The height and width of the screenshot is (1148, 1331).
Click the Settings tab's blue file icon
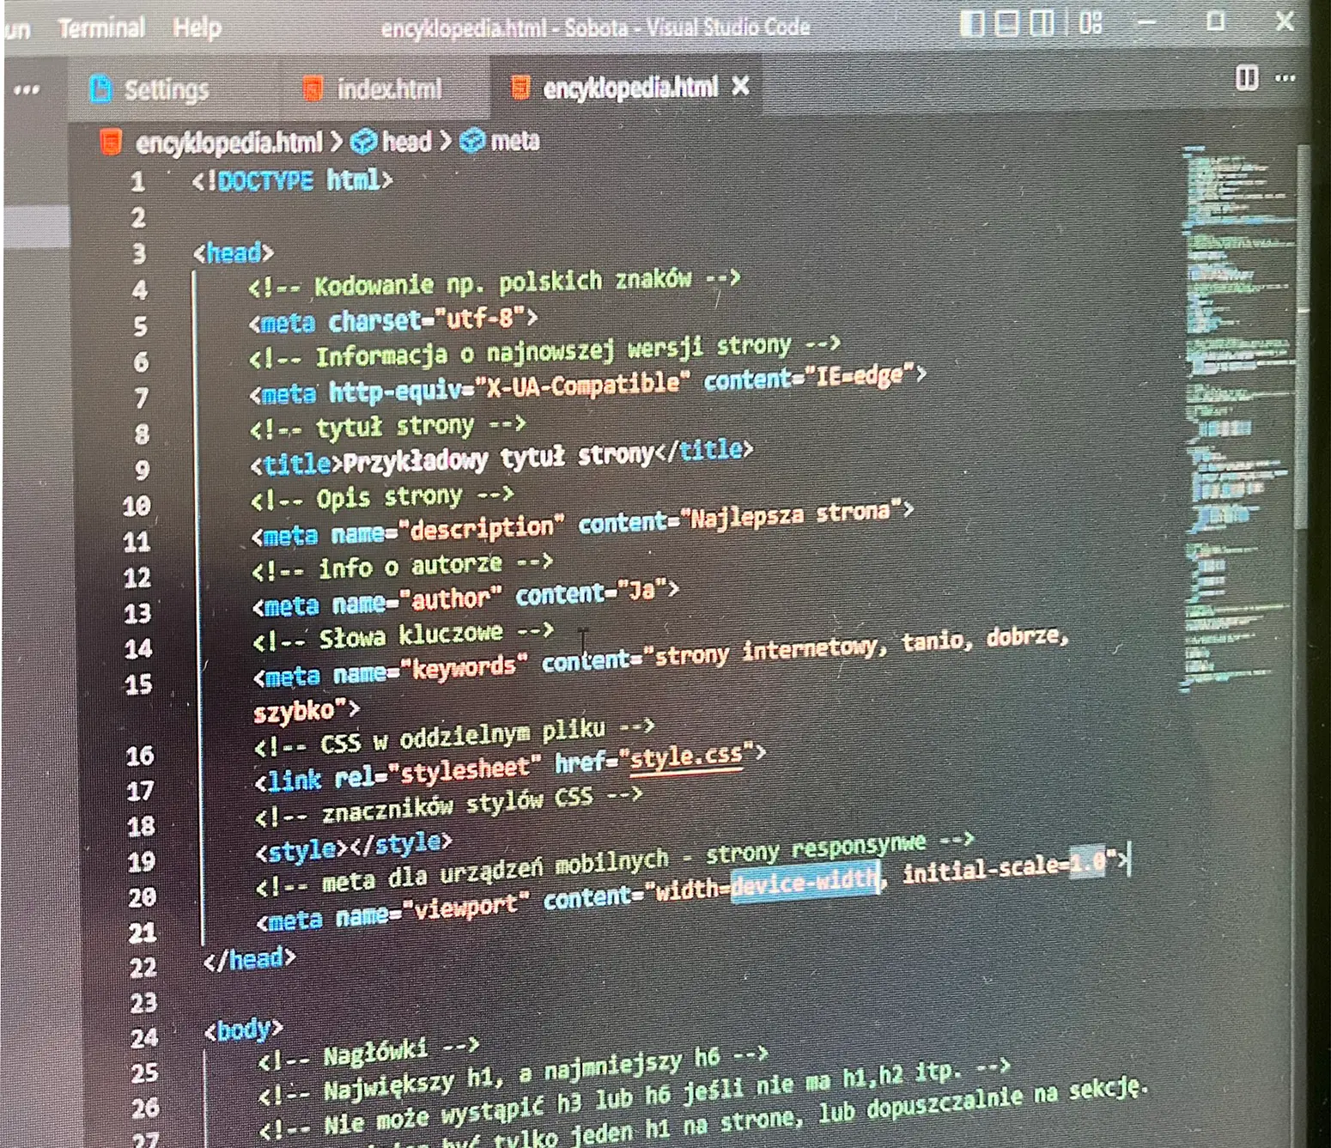[x=101, y=87]
